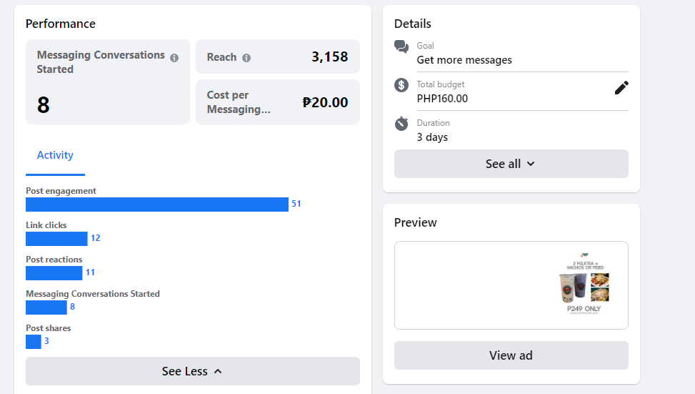Click the Link clicks bar
The width and height of the screenshot is (695, 394).
[x=56, y=239]
